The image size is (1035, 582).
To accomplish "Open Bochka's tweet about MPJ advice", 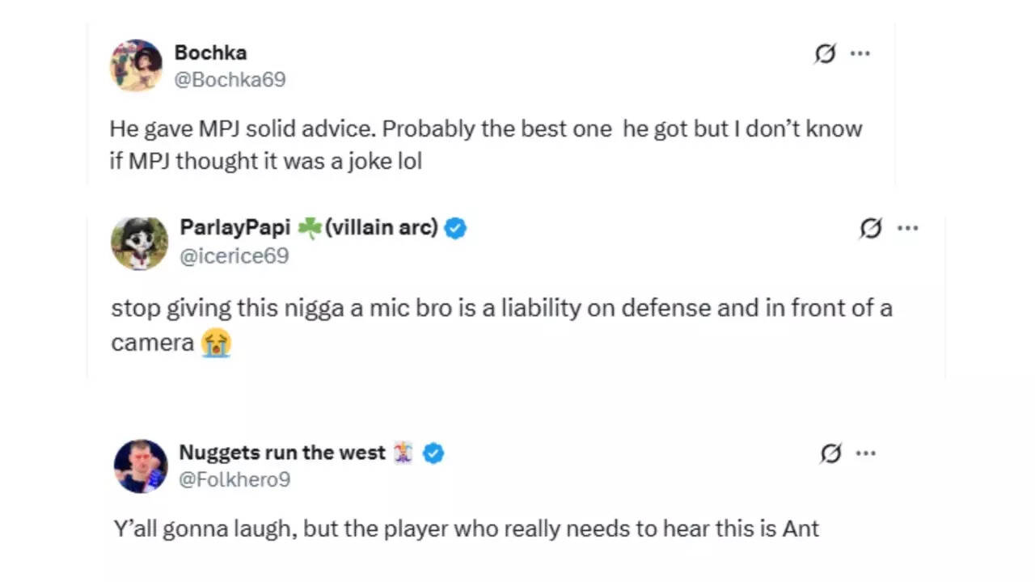I will (x=485, y=145).
